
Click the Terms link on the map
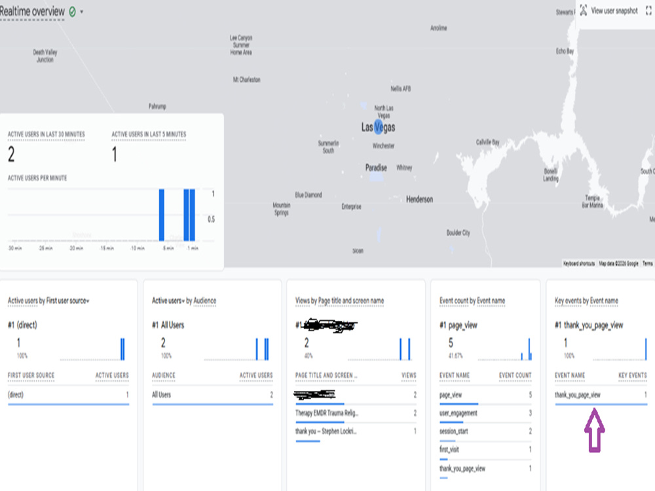tap(647, 263)
